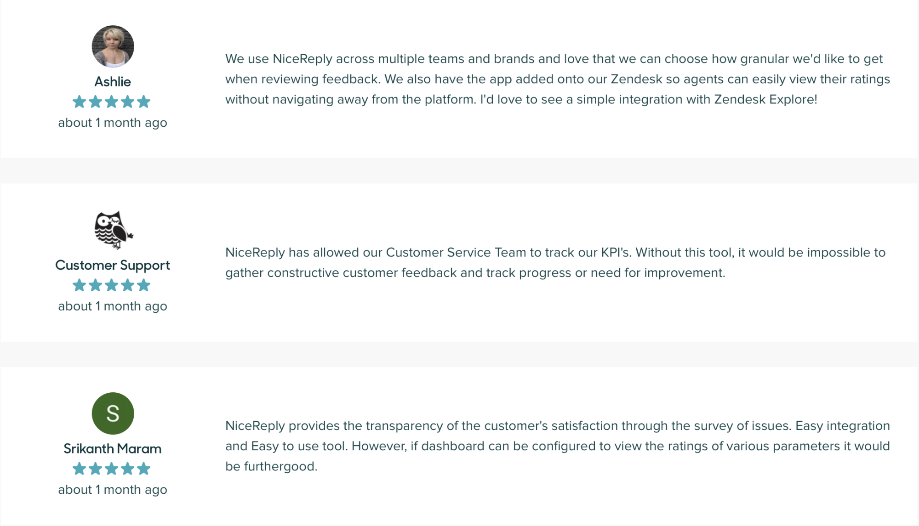This screenshot has height=526, width=919.
Task: Click Srikanth Maram's green S avatar
Action: pyautogui.click(x=113, y=413)
